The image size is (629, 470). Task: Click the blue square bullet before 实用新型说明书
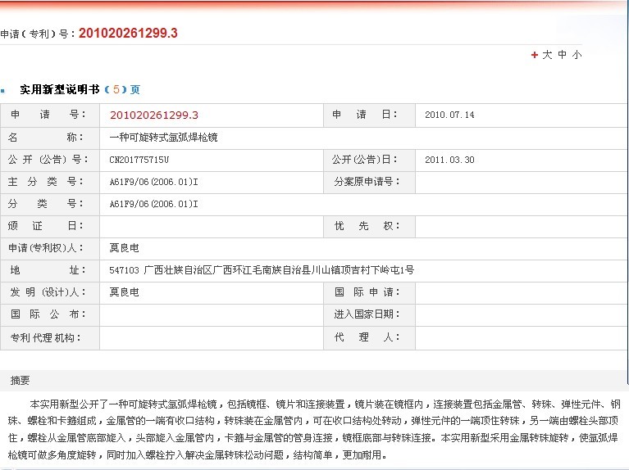(3, 90)
